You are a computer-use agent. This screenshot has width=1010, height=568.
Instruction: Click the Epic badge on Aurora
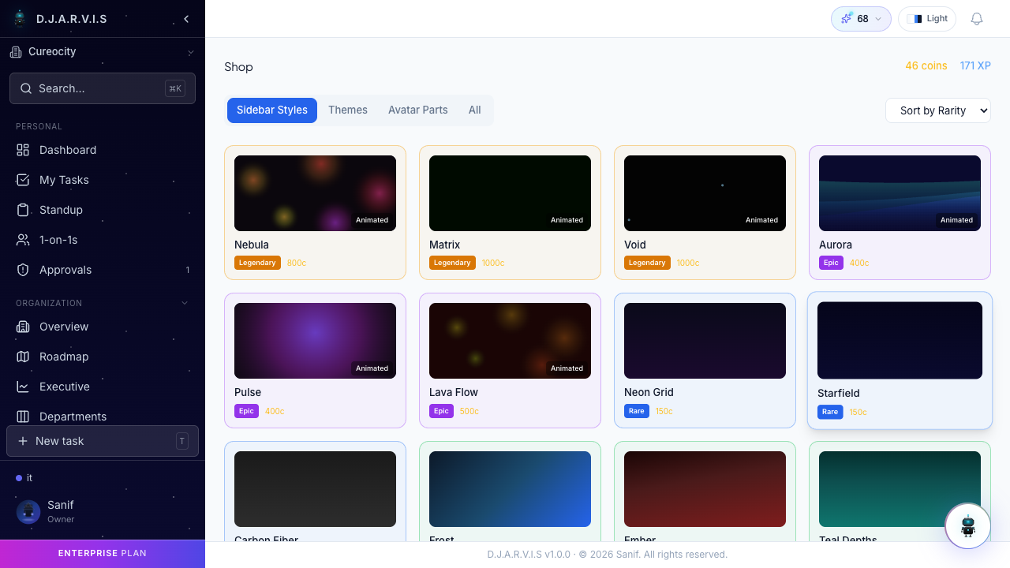click(x=831, y=263)
